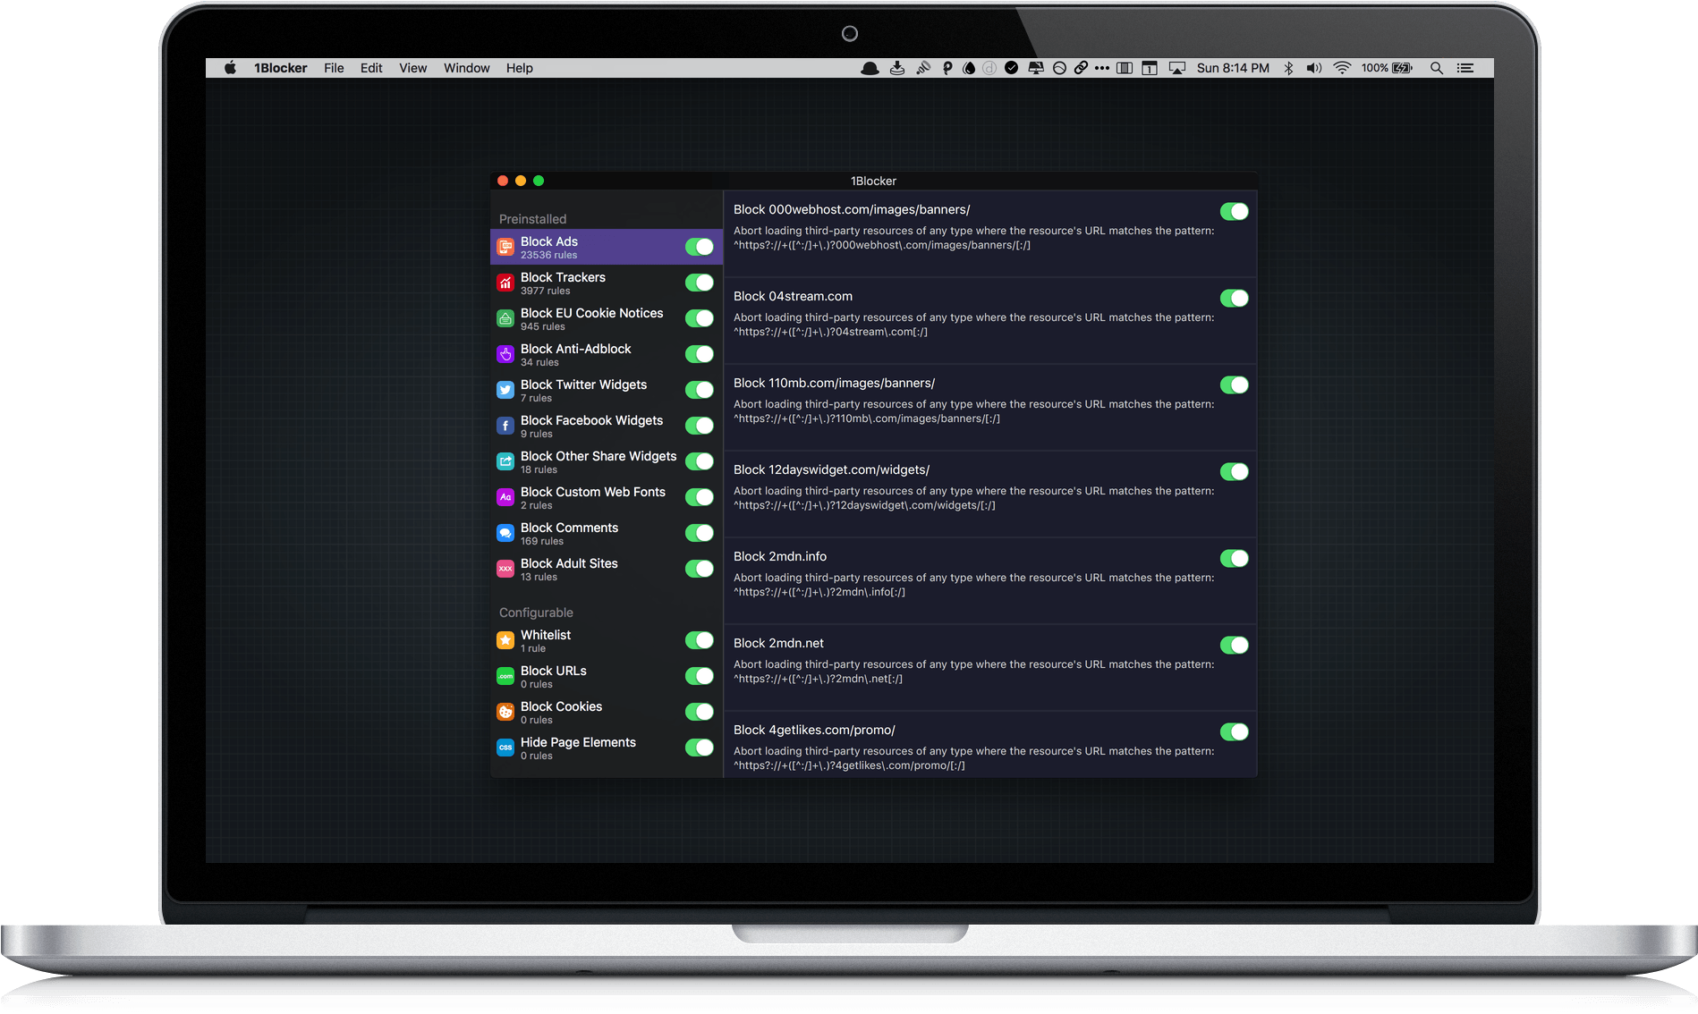Toggle the Block URLs switch
This screenshot has height=1014, width=1698.
coord(700,676)
